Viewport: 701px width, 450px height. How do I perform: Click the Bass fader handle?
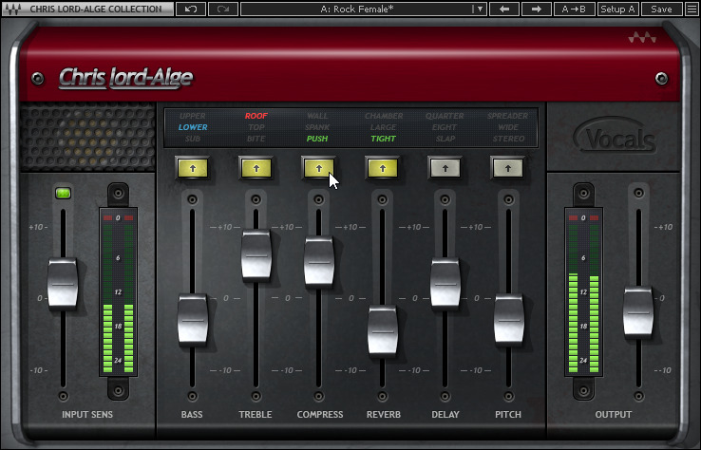tap(193, 319)
